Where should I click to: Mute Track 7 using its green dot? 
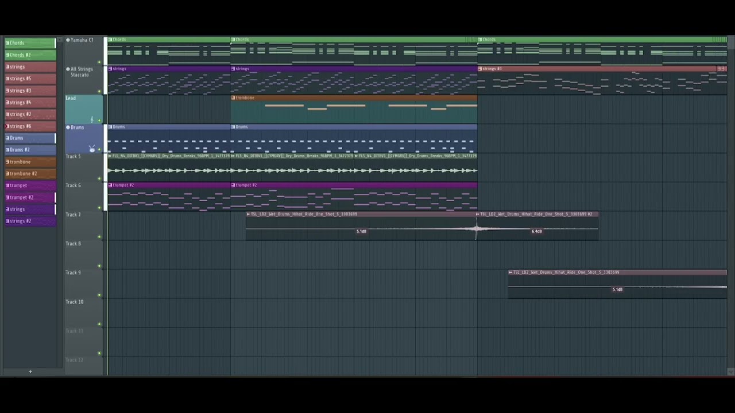(x=99, y=237)
